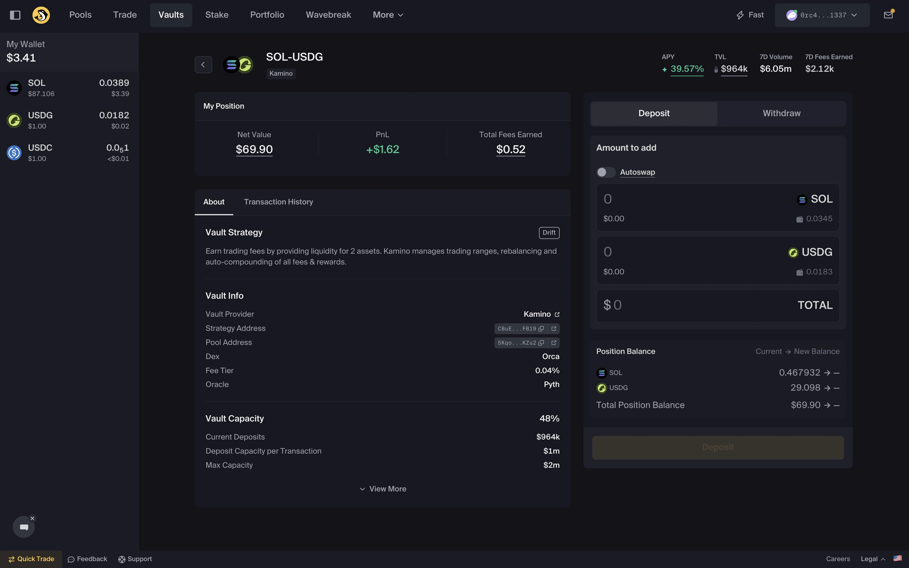Open the Stake navigation tab
This screenshot has height=568, width=909.
pos(217,15)
